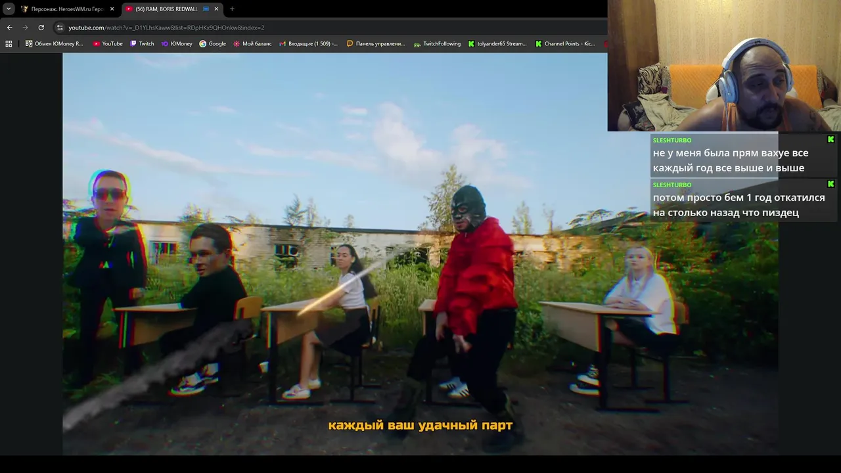Image resolution: width=841 pixels, height=473 pixels.
Task: Open the Twitch bookmark
Action: [142, 44]
